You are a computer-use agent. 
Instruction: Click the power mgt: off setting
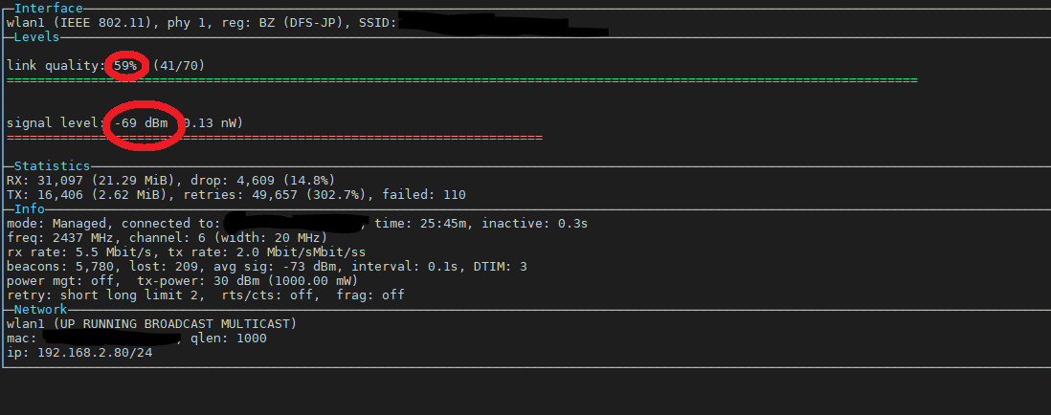[64, 280]
